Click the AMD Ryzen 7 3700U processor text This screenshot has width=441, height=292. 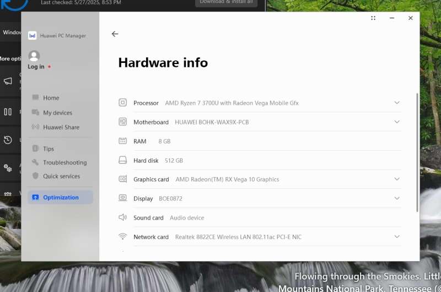[x=232, y=103]
